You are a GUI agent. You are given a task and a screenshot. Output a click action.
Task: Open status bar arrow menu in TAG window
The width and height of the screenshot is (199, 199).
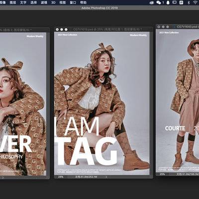pyautogui.click(x=106, y=177)
